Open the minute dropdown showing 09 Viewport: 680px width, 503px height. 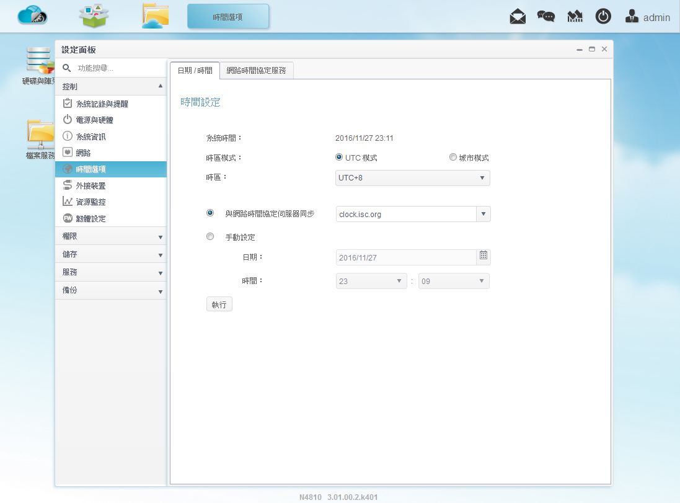click(x=454, y=281)
